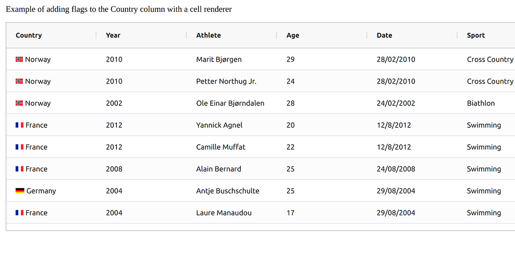
Task: Click the France flag in Laure Manaudou row
Action: pos(19,213)
